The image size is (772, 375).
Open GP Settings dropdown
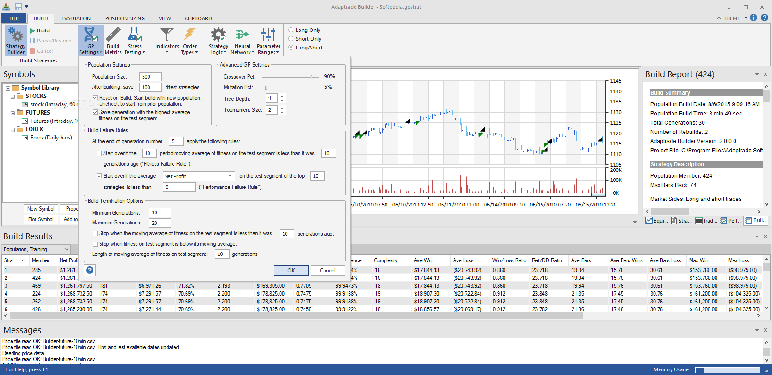click(91, 41)
